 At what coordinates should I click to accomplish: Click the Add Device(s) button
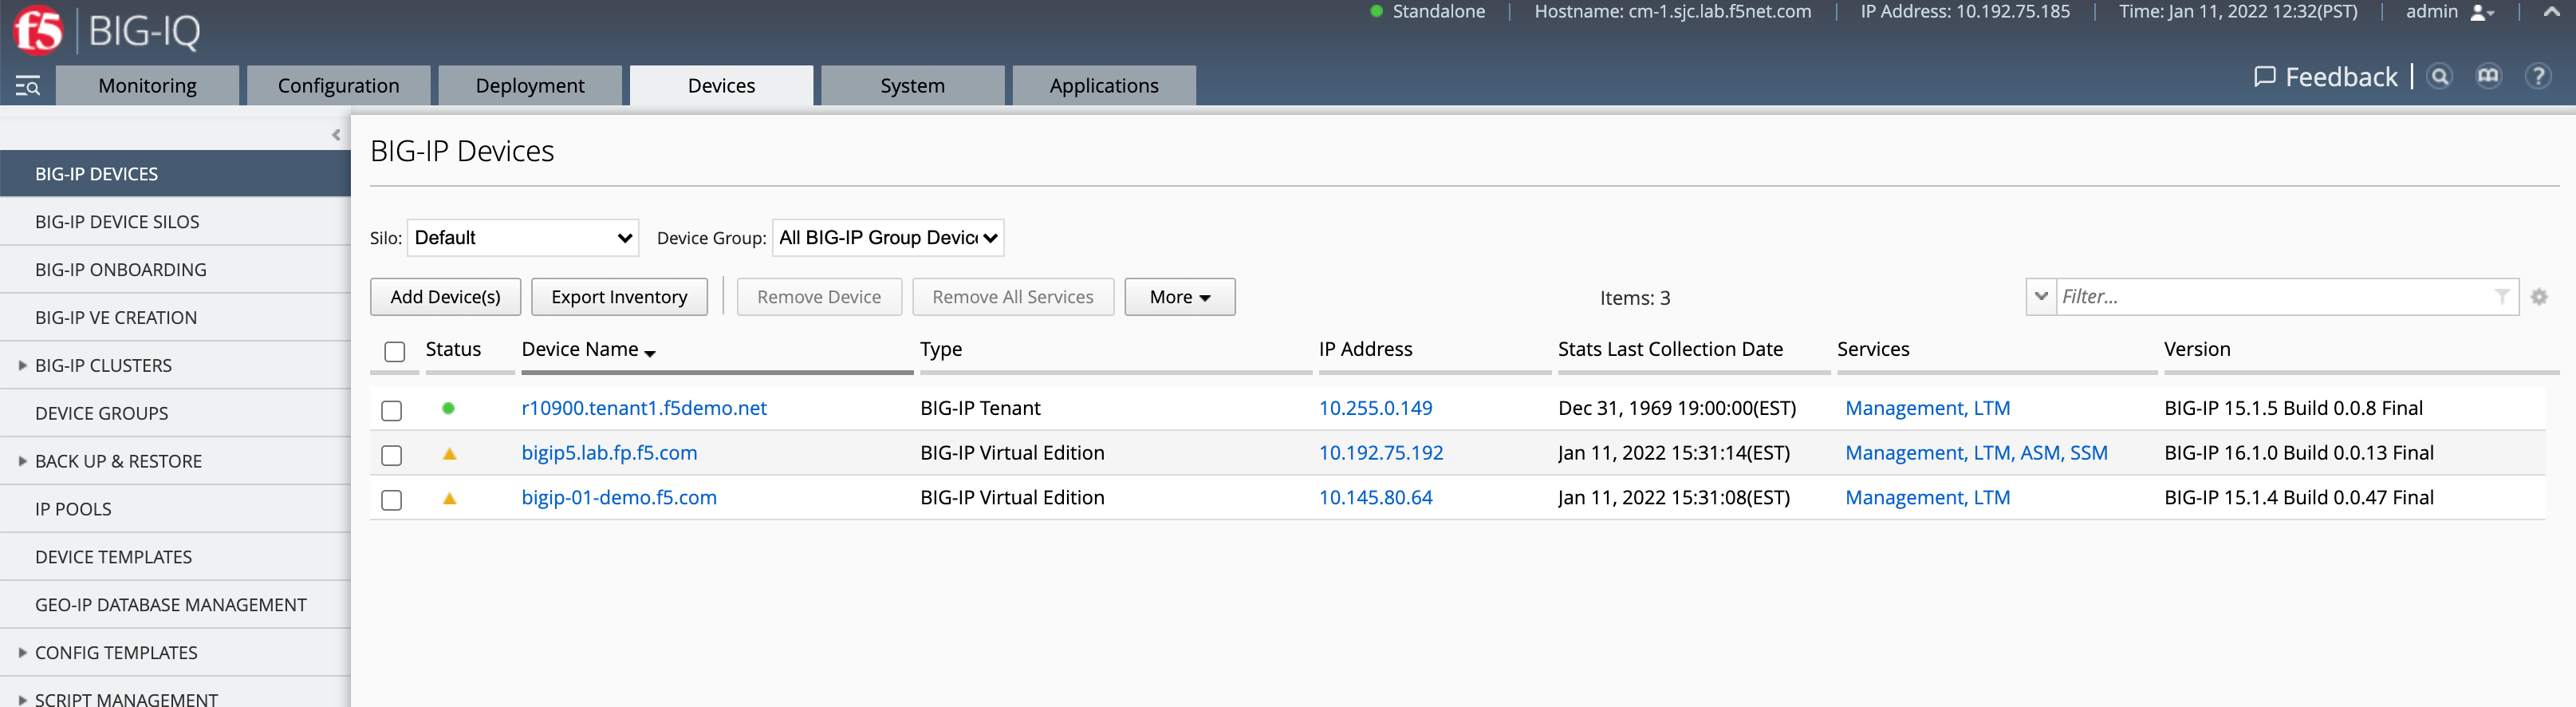click(445, 297)
